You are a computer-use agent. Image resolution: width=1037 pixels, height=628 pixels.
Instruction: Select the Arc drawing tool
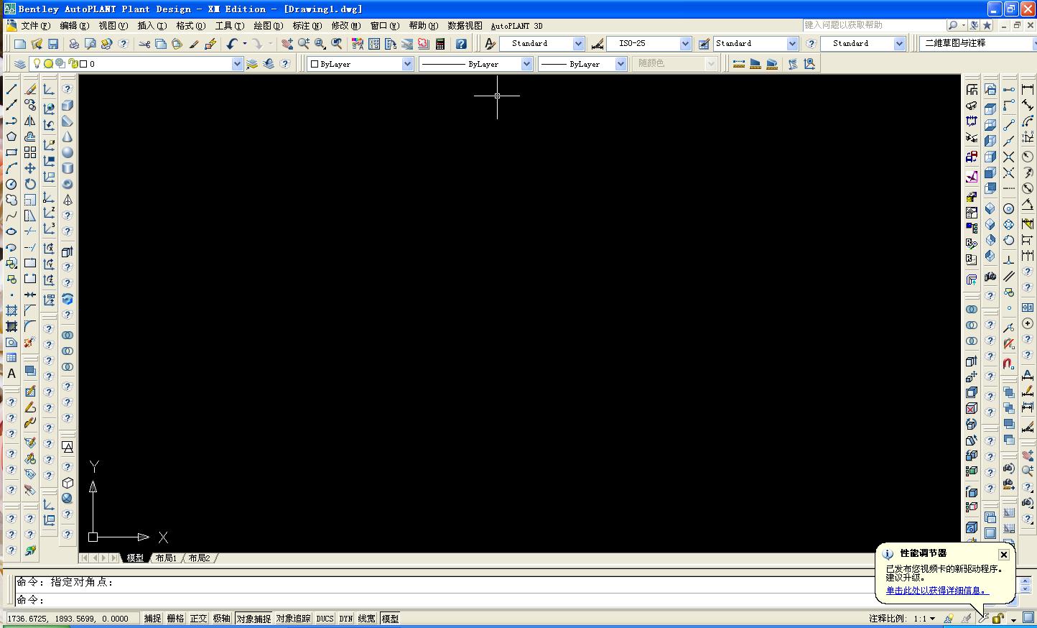(x=11, y=168)
